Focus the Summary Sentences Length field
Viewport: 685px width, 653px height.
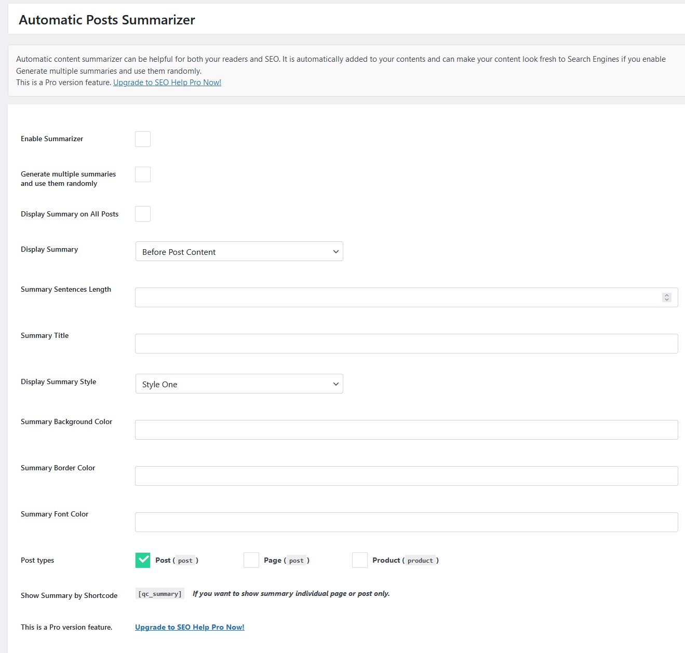click(x=406, y=297)
